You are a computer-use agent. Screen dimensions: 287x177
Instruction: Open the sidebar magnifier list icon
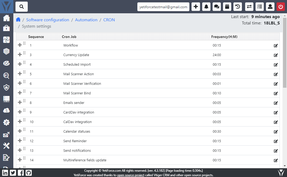pos(6,75)
